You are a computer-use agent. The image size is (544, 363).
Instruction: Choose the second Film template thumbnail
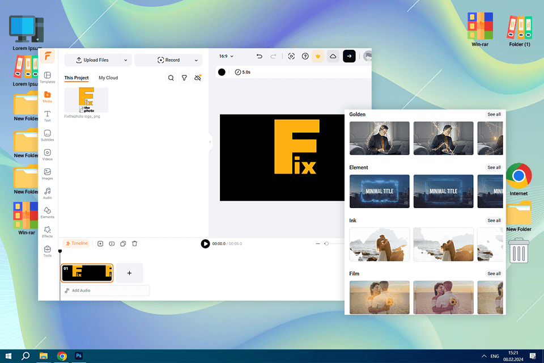point(443,298)
